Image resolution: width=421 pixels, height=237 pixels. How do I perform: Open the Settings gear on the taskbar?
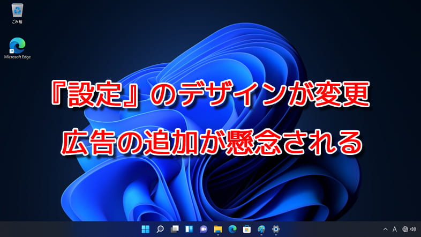click(x=276, y=229)
